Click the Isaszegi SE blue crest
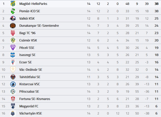Viewport: 161px width, 117px height. (13, 55)
